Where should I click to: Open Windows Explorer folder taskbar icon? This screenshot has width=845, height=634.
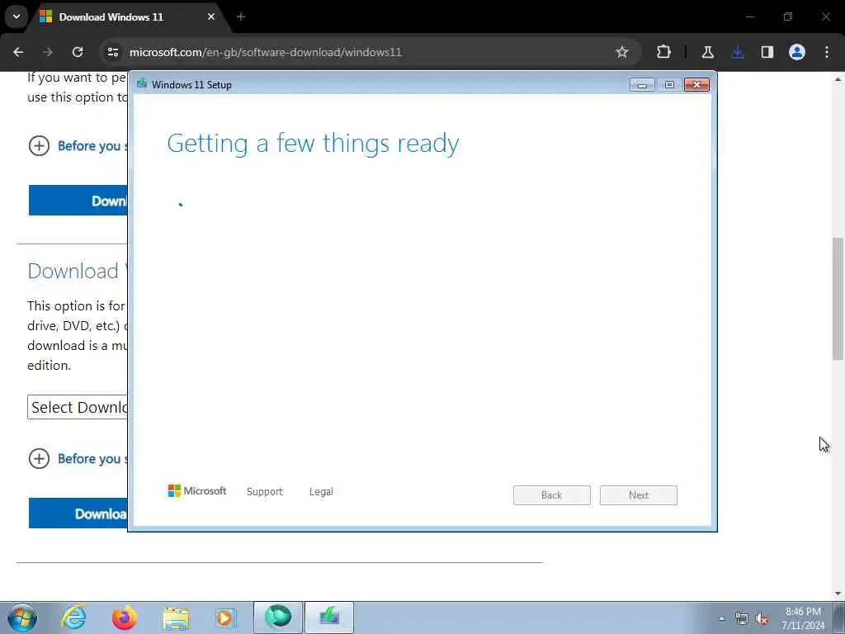coord(176,617)
